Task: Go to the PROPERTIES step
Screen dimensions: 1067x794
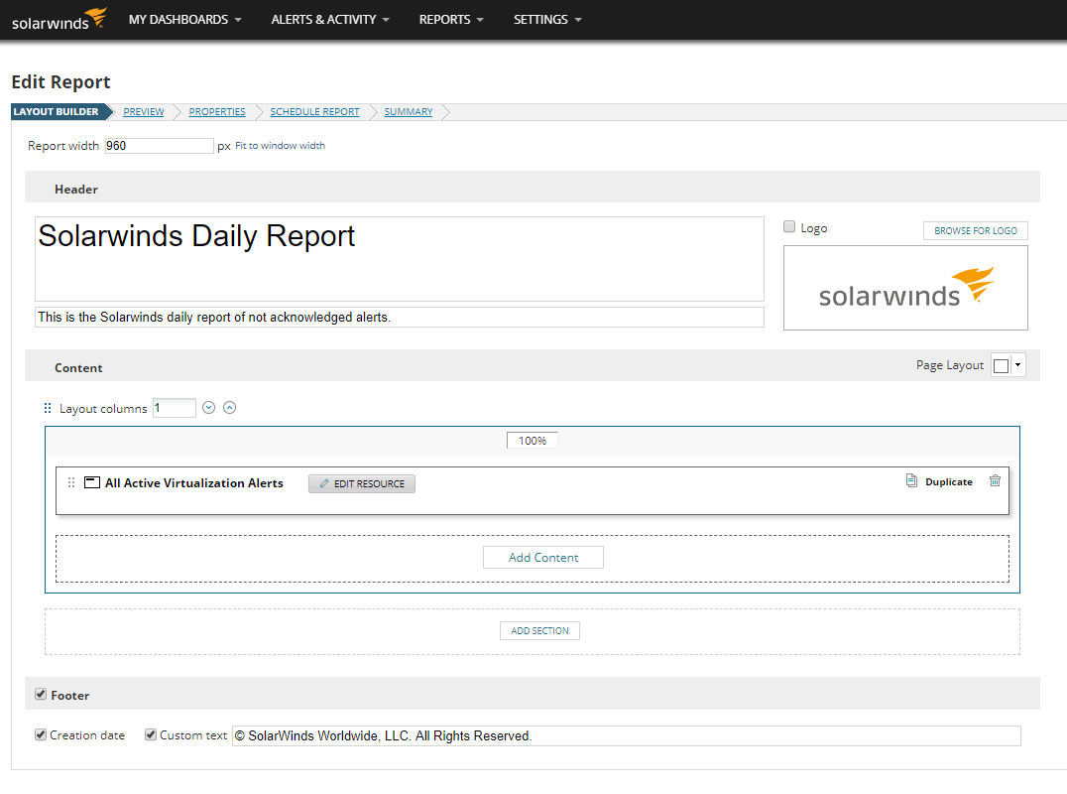Action: click(x=217, y=112)
